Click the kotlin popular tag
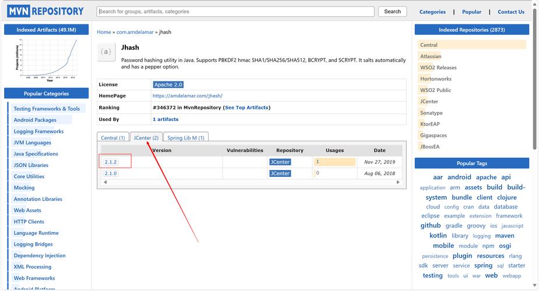 pyautogui.click(x=438, y=236)
